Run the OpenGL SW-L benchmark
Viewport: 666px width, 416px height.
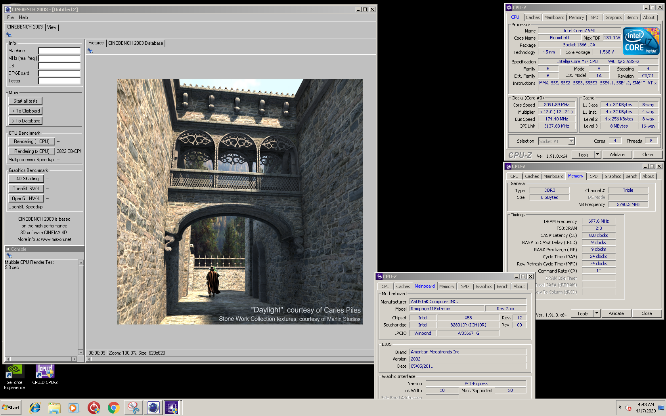(26, 189)
